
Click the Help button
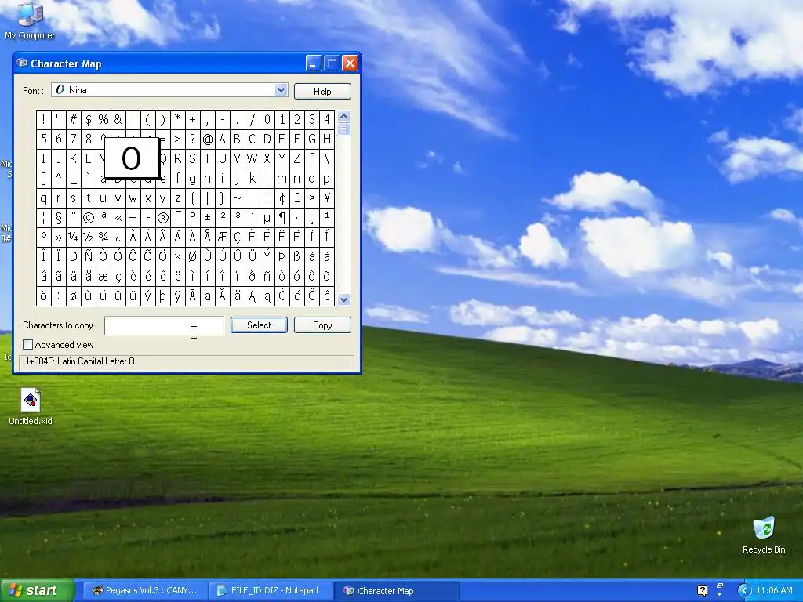pos(322,91)
